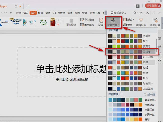Apply the 水天一色 recommended palette
The height and width of the screenshot is (122, 163).
[x=132, y=114]
